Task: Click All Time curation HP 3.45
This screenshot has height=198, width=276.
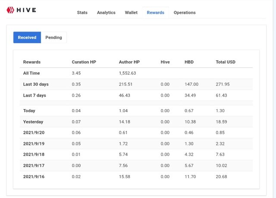Action: (x=76, y=73)
